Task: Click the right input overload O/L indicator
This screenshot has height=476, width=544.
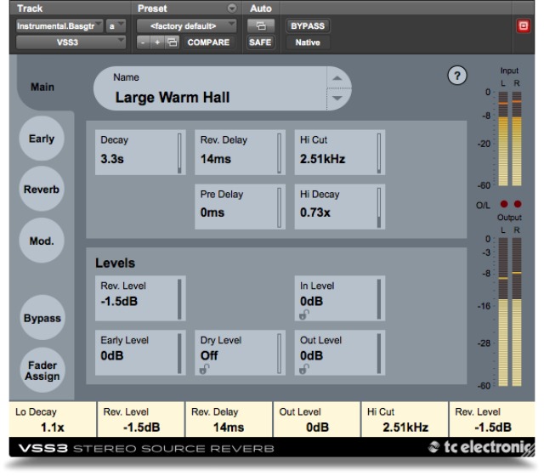Action: click(x=518, y=204)
